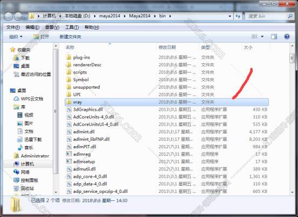The width and height of the screenshot is (298, 217).
Task: Open the 帮助(H) menu
Action: point(92,27)
